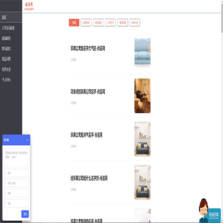Minimize the blue message form panel

[x=27, y=140]
